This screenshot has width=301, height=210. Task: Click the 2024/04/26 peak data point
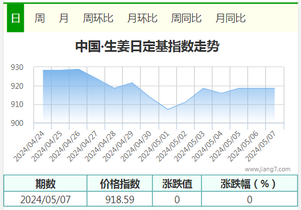click(79, 69)
